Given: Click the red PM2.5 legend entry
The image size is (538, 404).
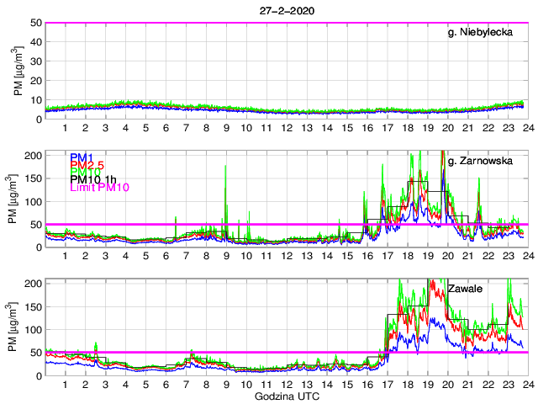Looking at the screenshot, I should click(87, 167).
